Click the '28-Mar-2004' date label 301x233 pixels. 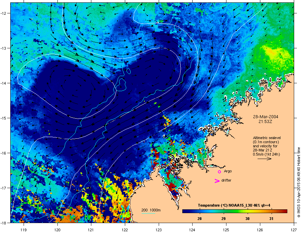(x=265, y=117)
